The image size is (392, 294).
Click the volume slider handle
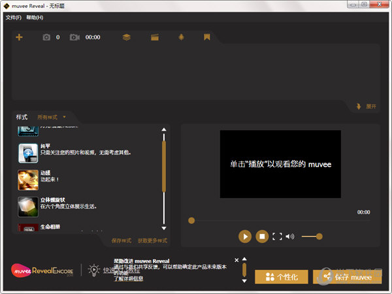tap(319, 237)
